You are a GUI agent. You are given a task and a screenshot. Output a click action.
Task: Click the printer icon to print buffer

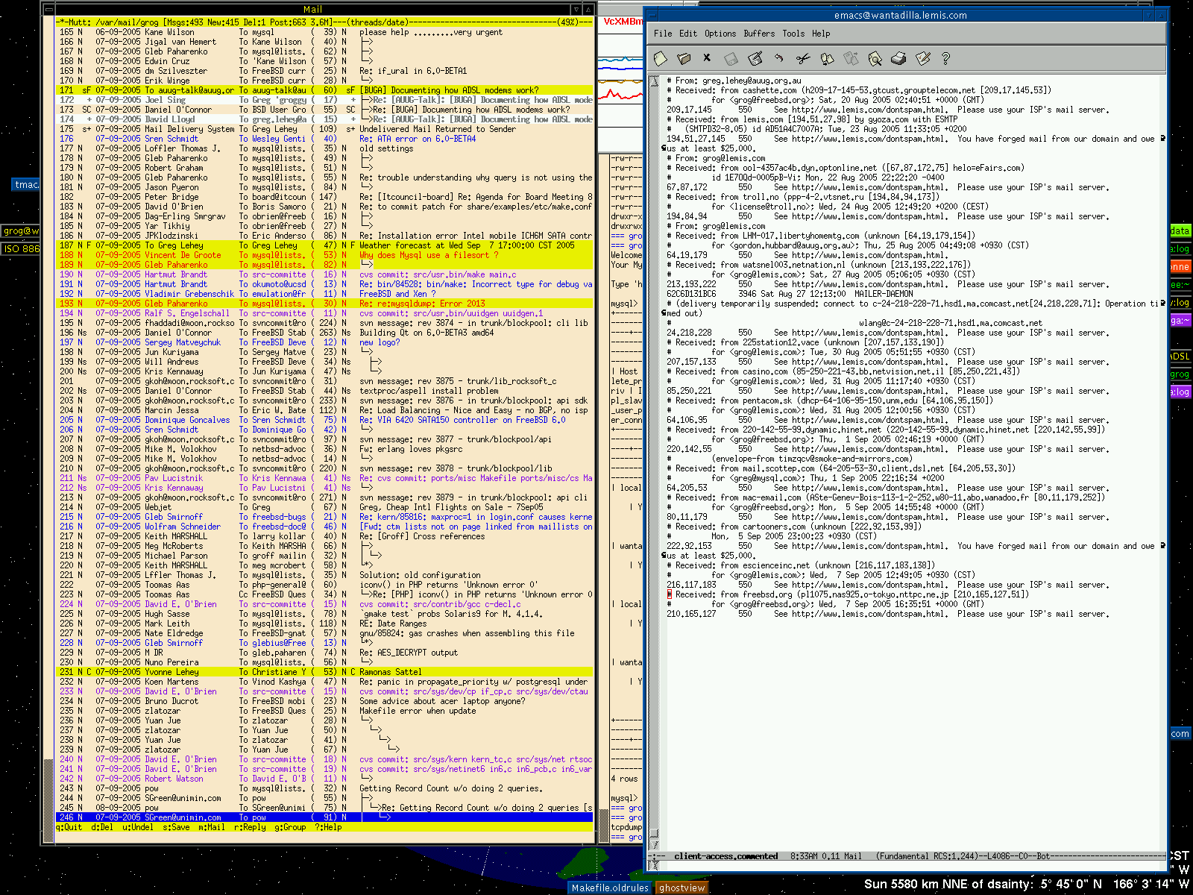click(x=898, y=58)
